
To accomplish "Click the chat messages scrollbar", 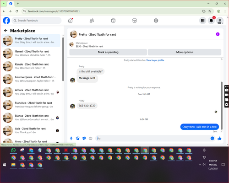I will (222, 106).
